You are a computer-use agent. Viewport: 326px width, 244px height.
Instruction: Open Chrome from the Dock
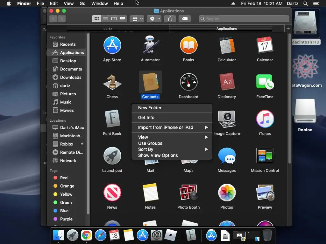click(87, 235)
